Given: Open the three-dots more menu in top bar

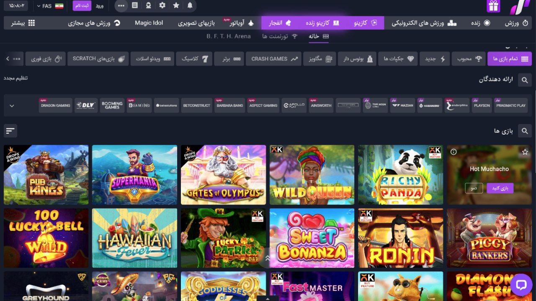Looking at the screenshot, I should [121, 6].
